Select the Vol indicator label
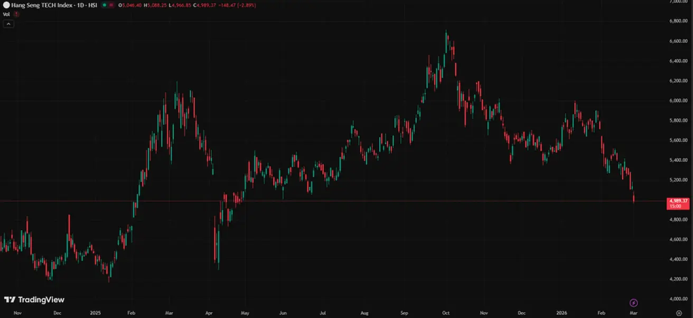This screenshot has width=693, height=318. pos(6,14)
